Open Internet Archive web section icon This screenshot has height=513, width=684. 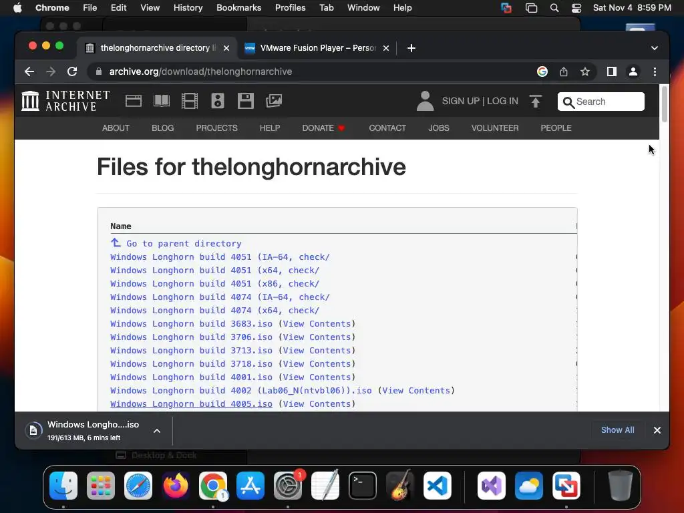(x=134, y=102)
